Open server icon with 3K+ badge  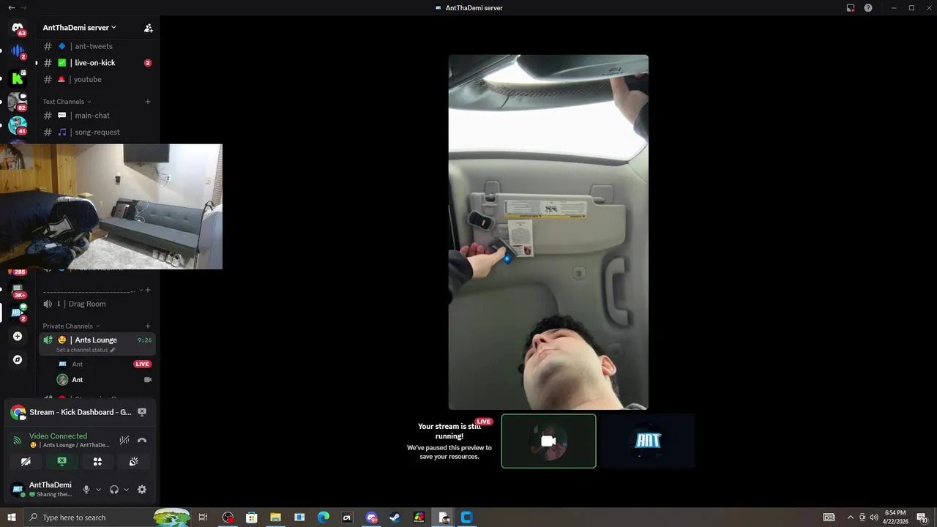point(18,290)
